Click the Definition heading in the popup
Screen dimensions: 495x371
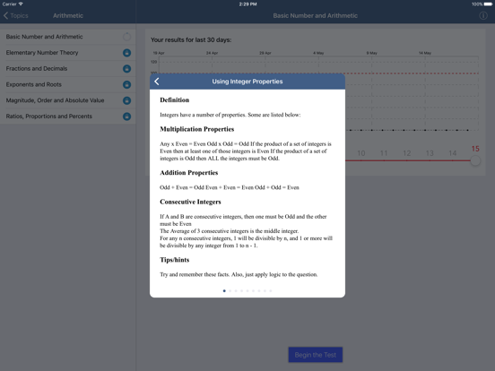pyautogui.click(x=175, y=100)
